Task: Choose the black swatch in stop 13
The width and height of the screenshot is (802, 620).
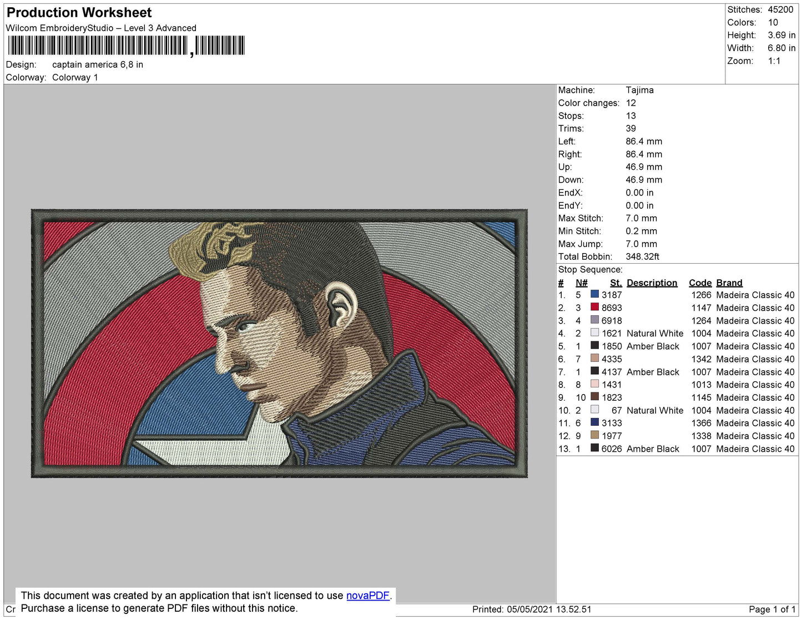Action: point(594,448)
